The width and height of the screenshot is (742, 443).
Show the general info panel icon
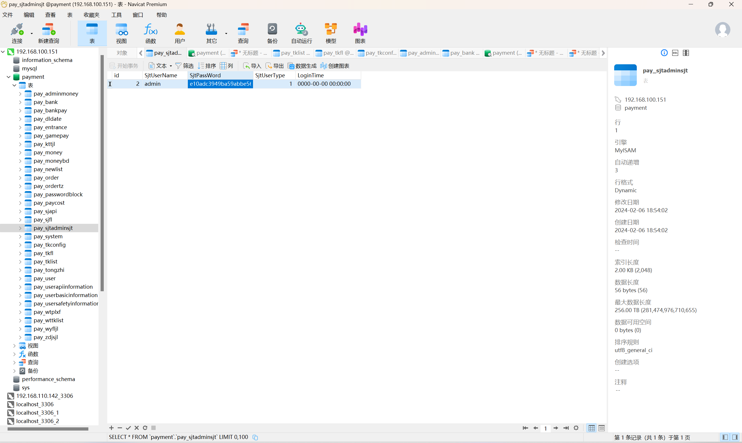(x=664, y=53)
